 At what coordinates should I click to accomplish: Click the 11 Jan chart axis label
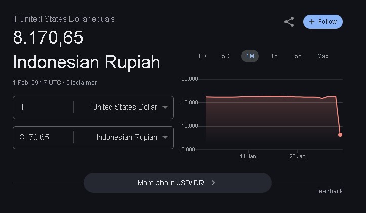tap(248, 156)
